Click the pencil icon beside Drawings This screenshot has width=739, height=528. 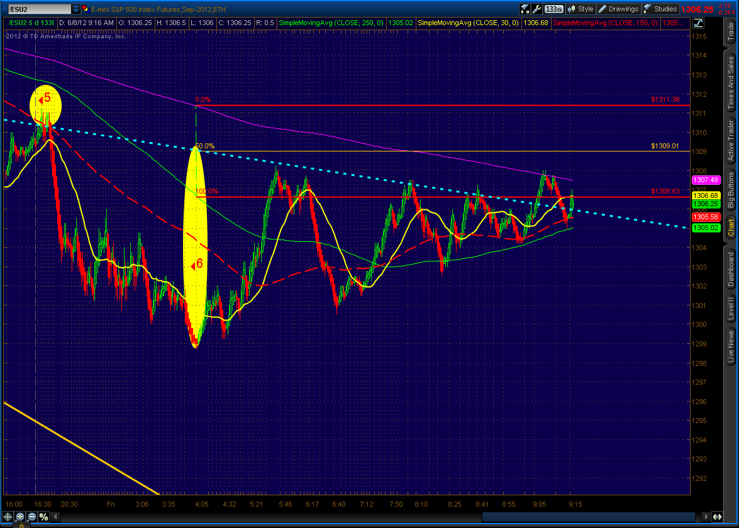point(603,9)
